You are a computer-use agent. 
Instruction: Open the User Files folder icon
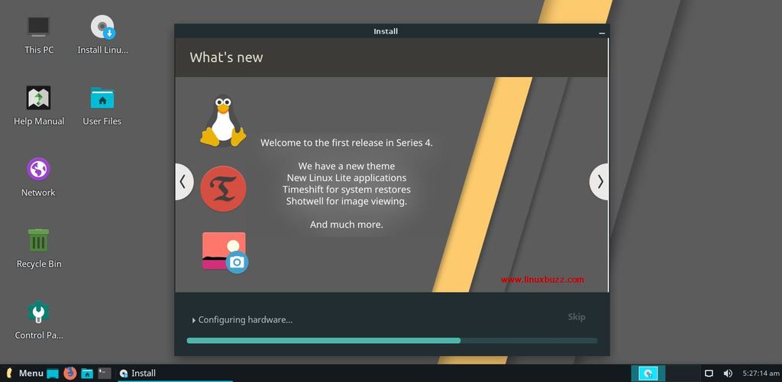102,98
